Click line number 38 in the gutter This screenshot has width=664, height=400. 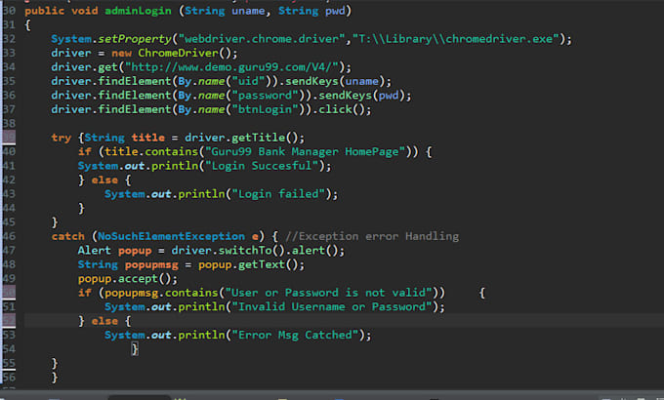pyautogui.click(x=9, y=123)
